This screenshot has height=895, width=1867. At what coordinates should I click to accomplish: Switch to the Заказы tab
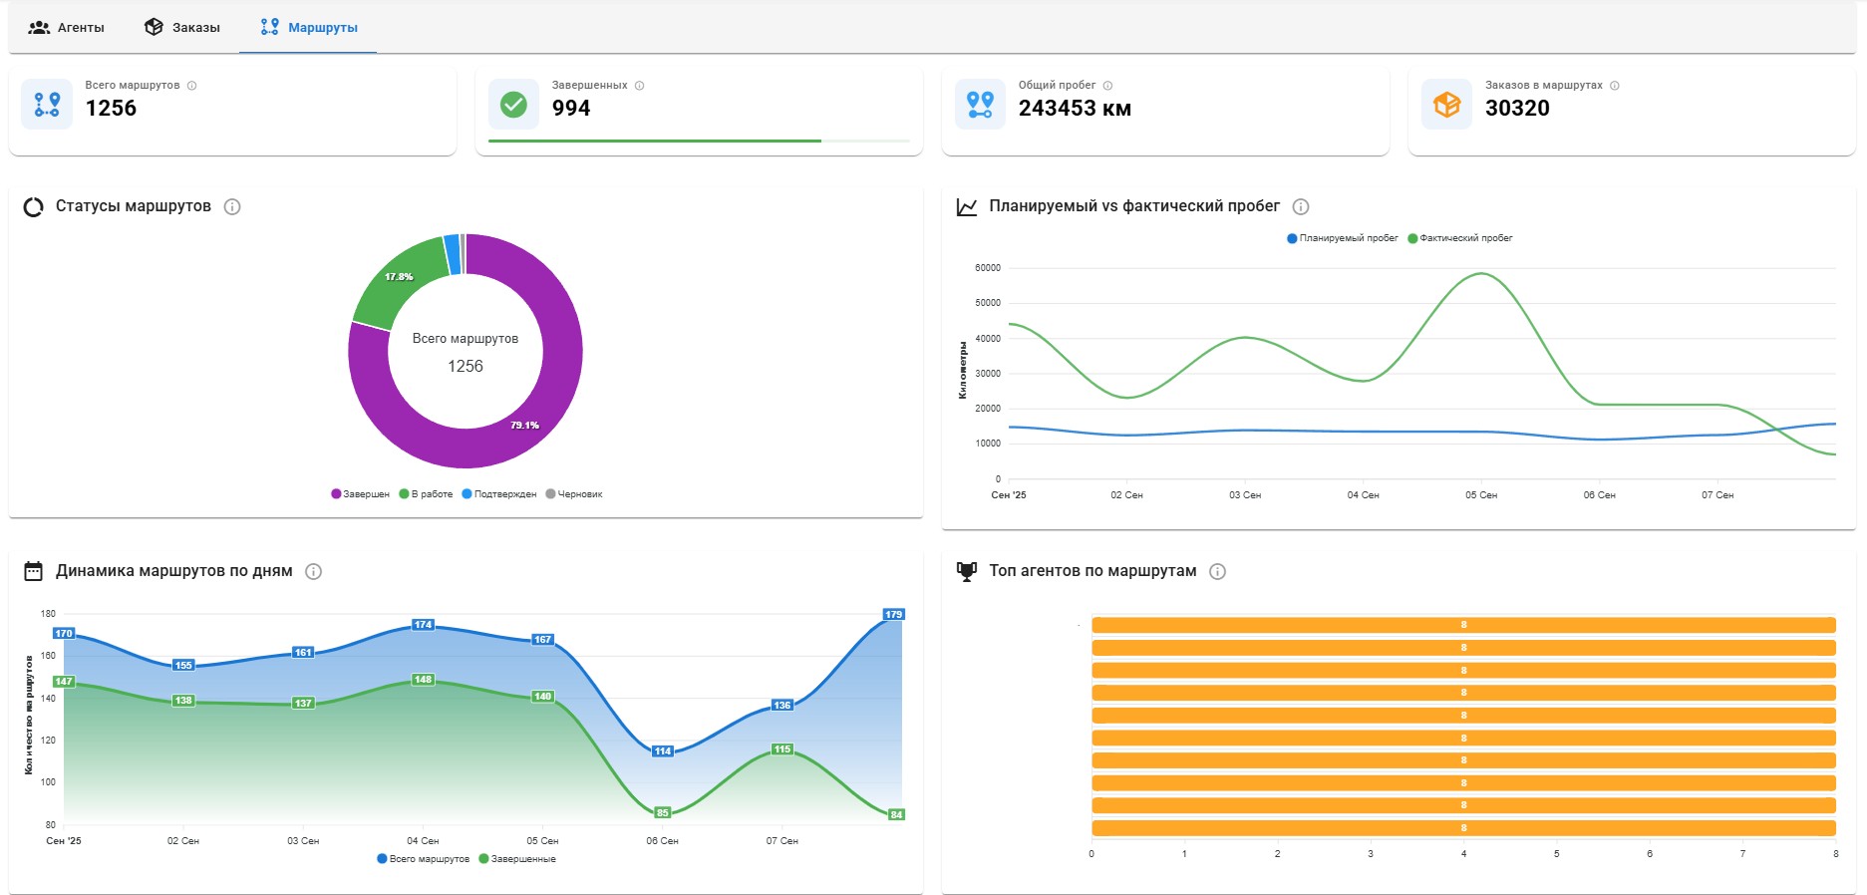pos(182,27)
